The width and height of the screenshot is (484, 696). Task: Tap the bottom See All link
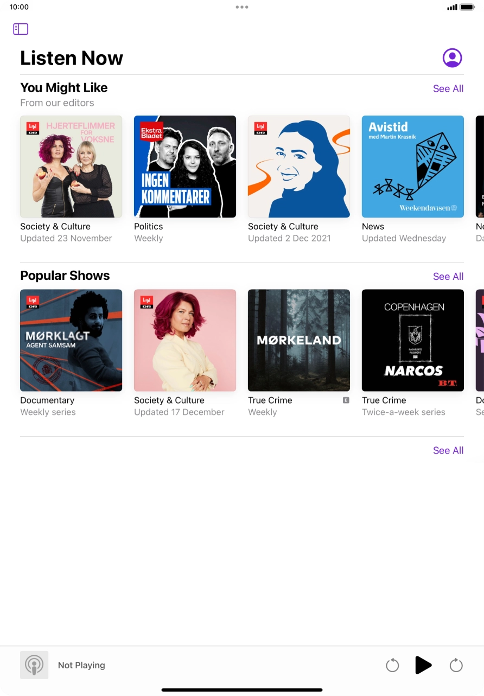pos(448,450)
